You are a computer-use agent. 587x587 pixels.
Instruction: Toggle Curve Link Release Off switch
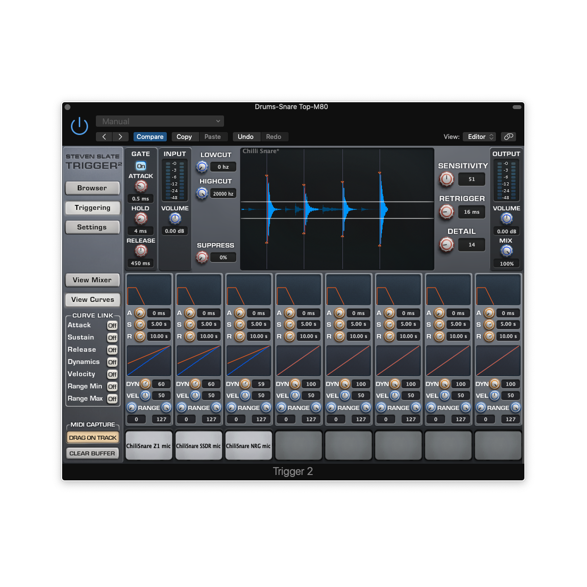click(x=113, y=350)
